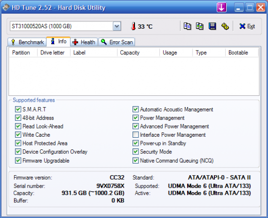Image resolution: width=268 pixels, height=218 pixels.
Task: Toggle the Power-up in Standby checkbox
Action: pos(135,143)
